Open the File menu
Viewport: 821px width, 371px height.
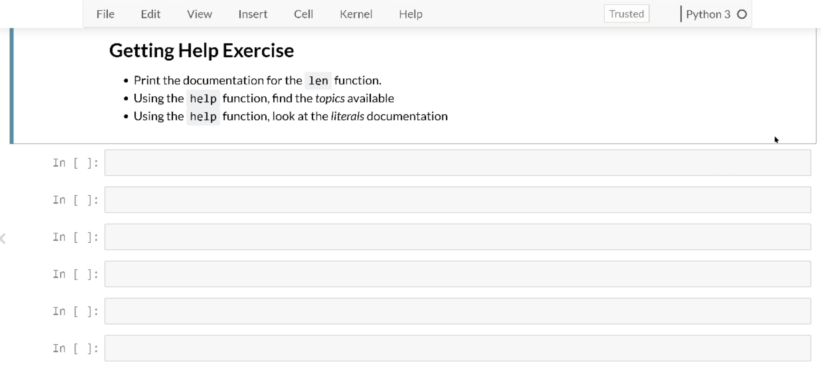pos(105,14)
